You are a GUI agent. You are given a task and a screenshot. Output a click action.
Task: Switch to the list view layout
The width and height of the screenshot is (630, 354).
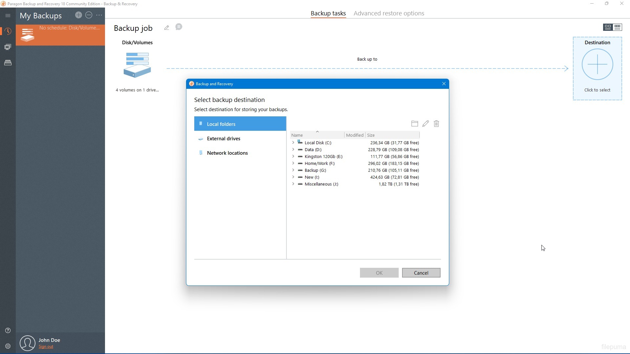618,27
